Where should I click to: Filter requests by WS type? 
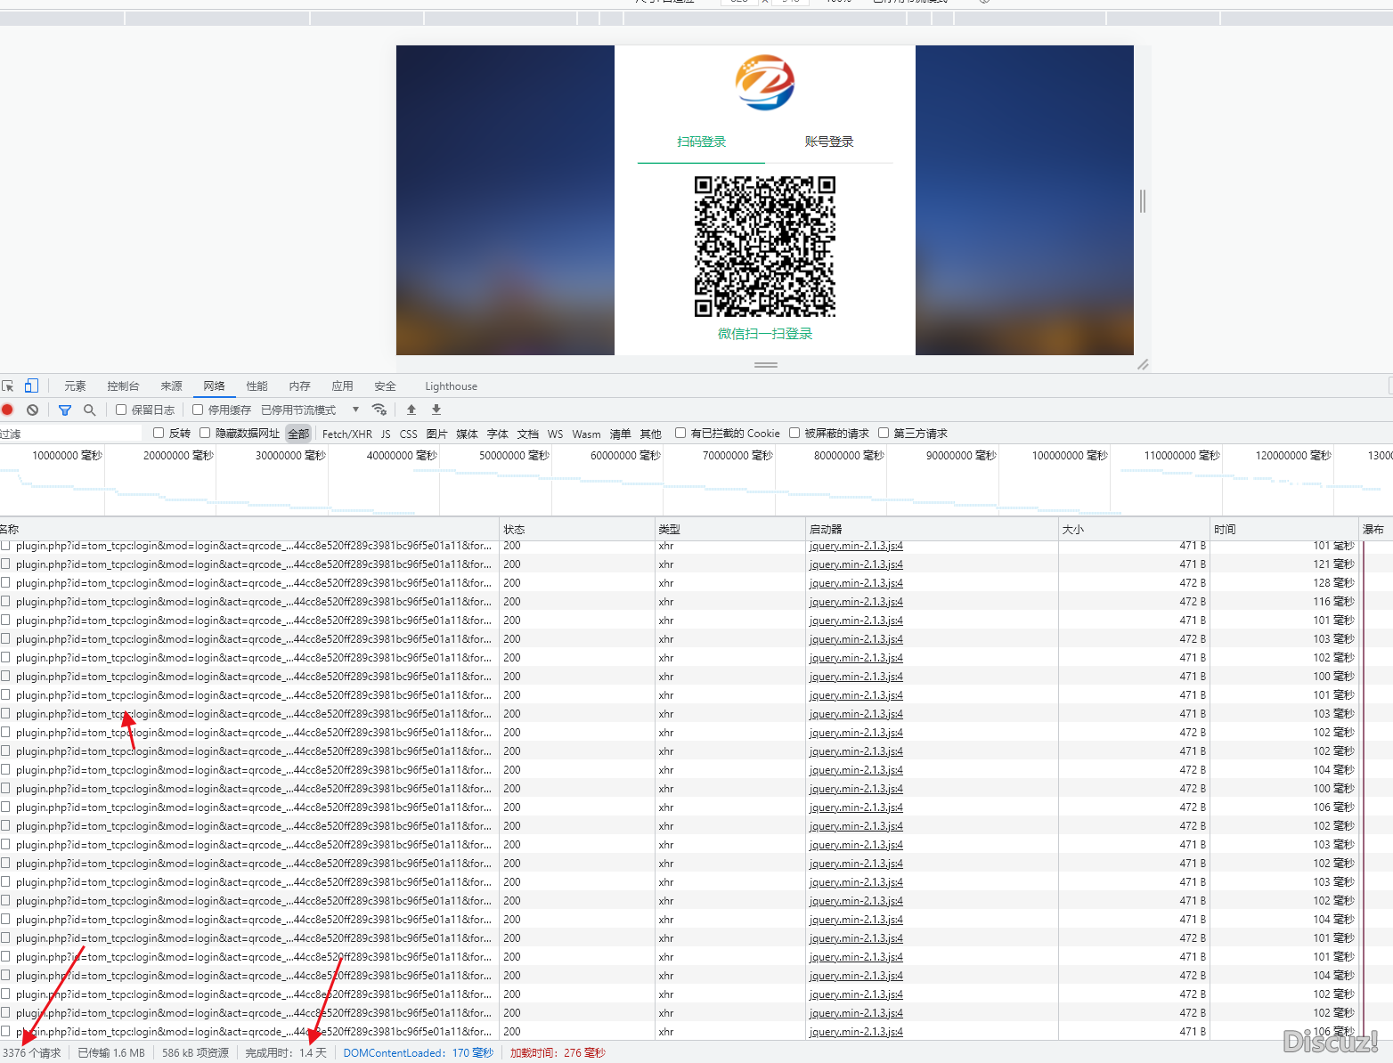[555, 434]
